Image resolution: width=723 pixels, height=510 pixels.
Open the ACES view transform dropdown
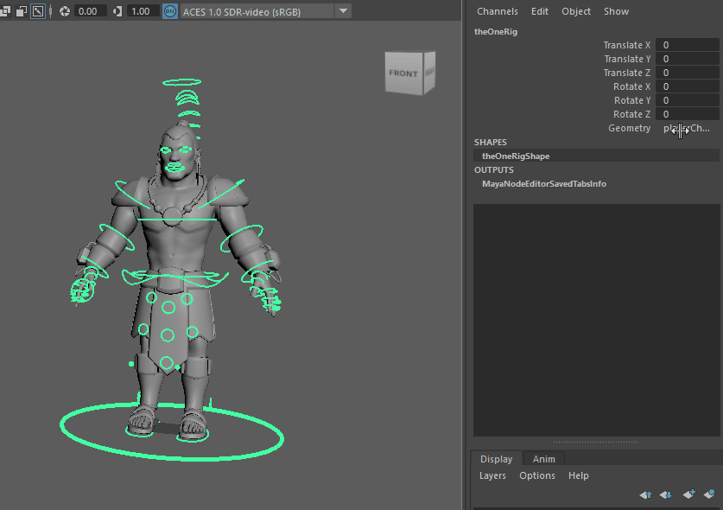343,11
